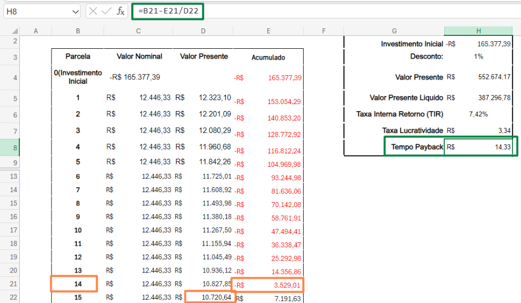The width and height of the screenshot is (521, 303).
Task: Click the 0(Investimento Inicial cell
Action: (x=78, y=77)
